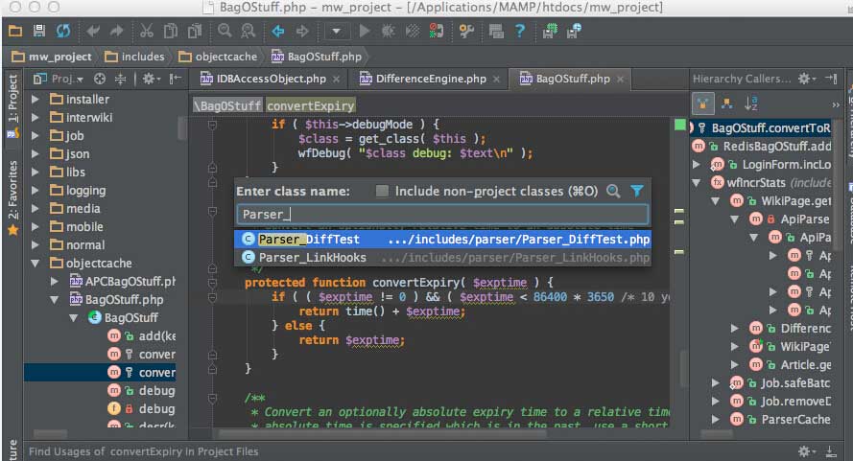Click BagOStuff.php breadcrumb
This screenshot has width=853, height=461.
[x=316, y=57]
